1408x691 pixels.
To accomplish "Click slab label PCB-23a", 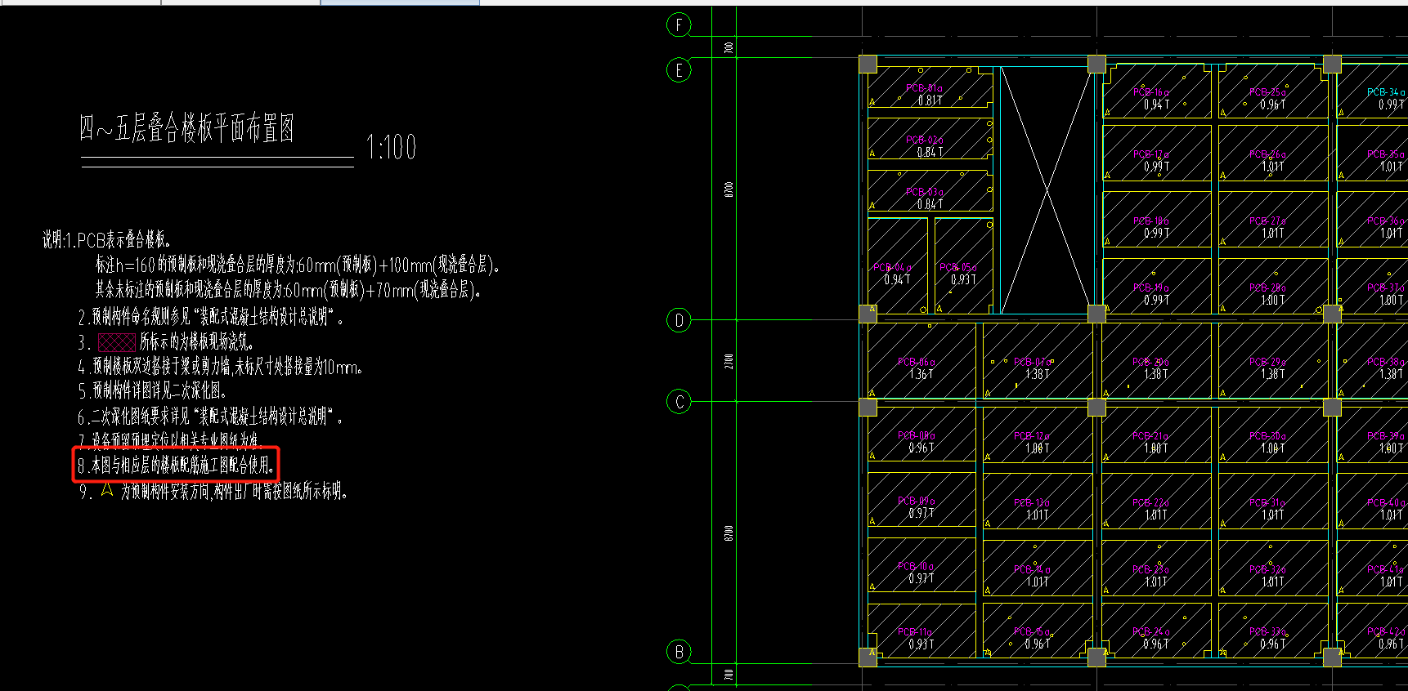I will point(1150,569).
